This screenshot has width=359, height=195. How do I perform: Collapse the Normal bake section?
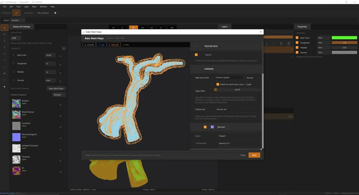coord(196,127)
